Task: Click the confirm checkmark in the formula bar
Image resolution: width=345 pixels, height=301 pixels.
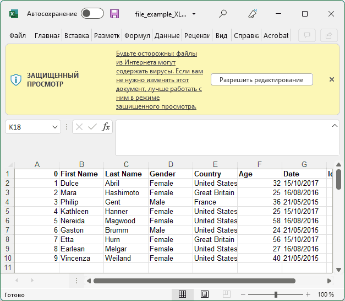Action: click(92, 127)
